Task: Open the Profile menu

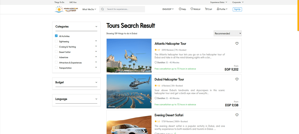Action: coord(222,9)
